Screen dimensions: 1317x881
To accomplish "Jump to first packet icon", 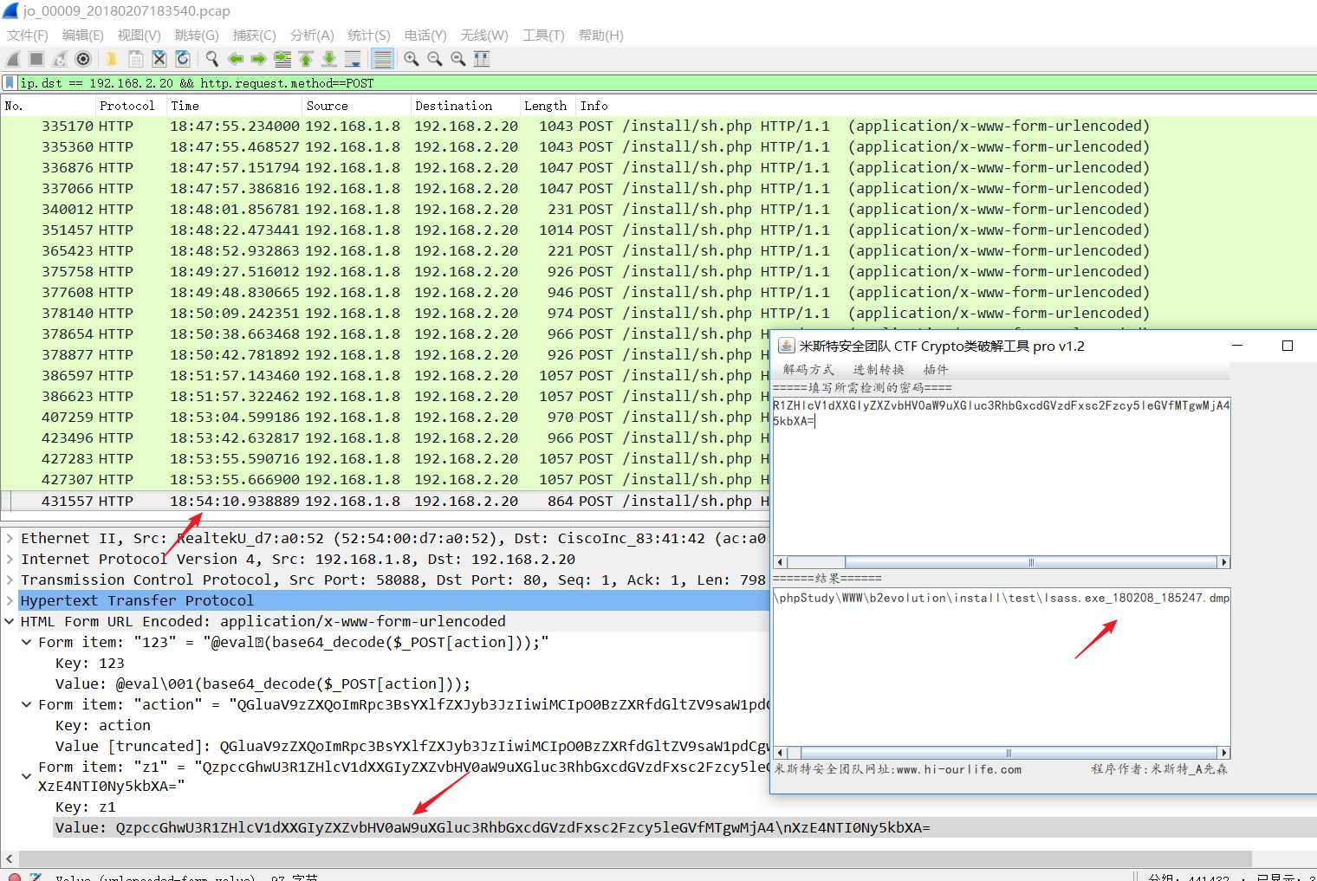I will tap(306, 59).
